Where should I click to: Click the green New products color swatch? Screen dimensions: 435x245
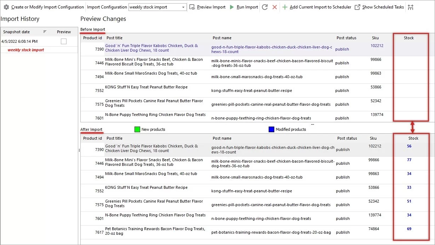coord(137,129)
